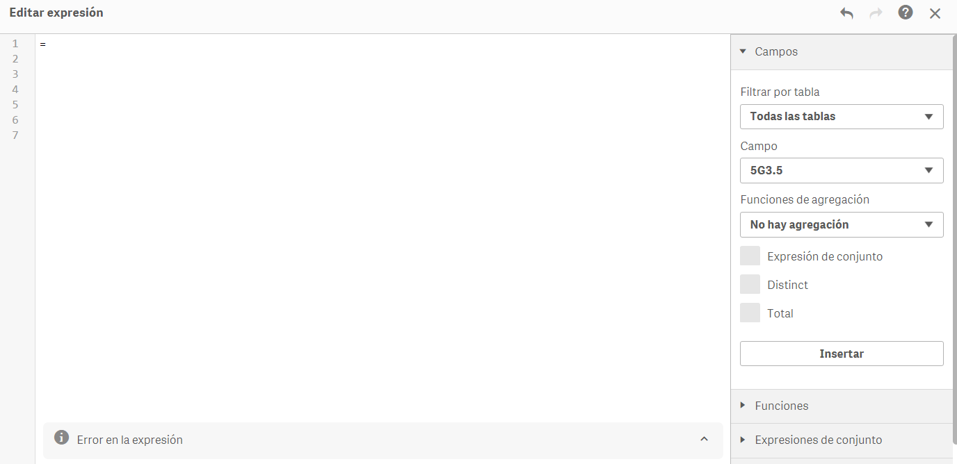The width and height of the screenshot is (957, 464).
Task: Check the Distinct option
Action: tap(750, 284)
